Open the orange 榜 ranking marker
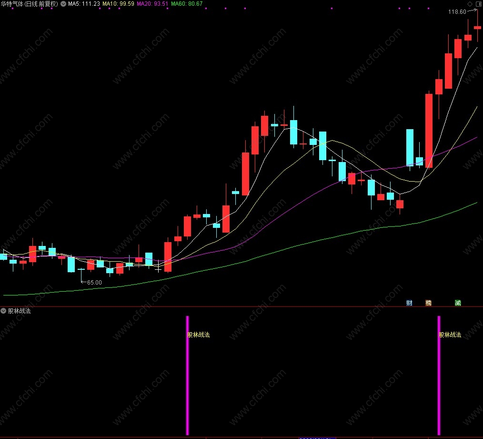This screenshot has width=483, height=439. [428, 303]
